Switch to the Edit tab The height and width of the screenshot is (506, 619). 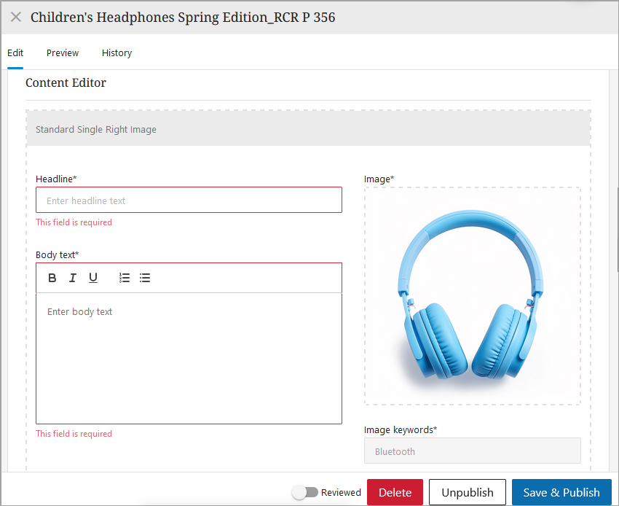click(15, 53)
